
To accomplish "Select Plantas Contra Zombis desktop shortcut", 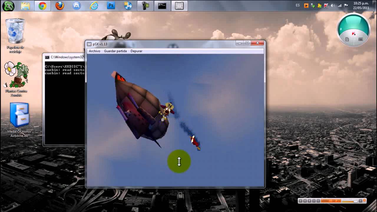I will pos(16,79).
